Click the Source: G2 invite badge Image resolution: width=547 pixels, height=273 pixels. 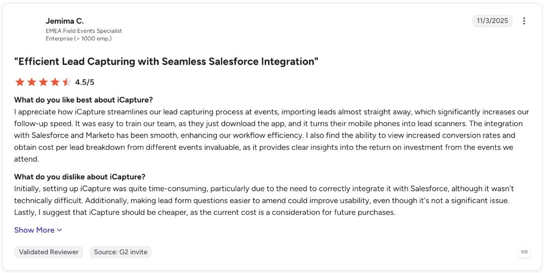pyautogui.click(x=121, y=252)
